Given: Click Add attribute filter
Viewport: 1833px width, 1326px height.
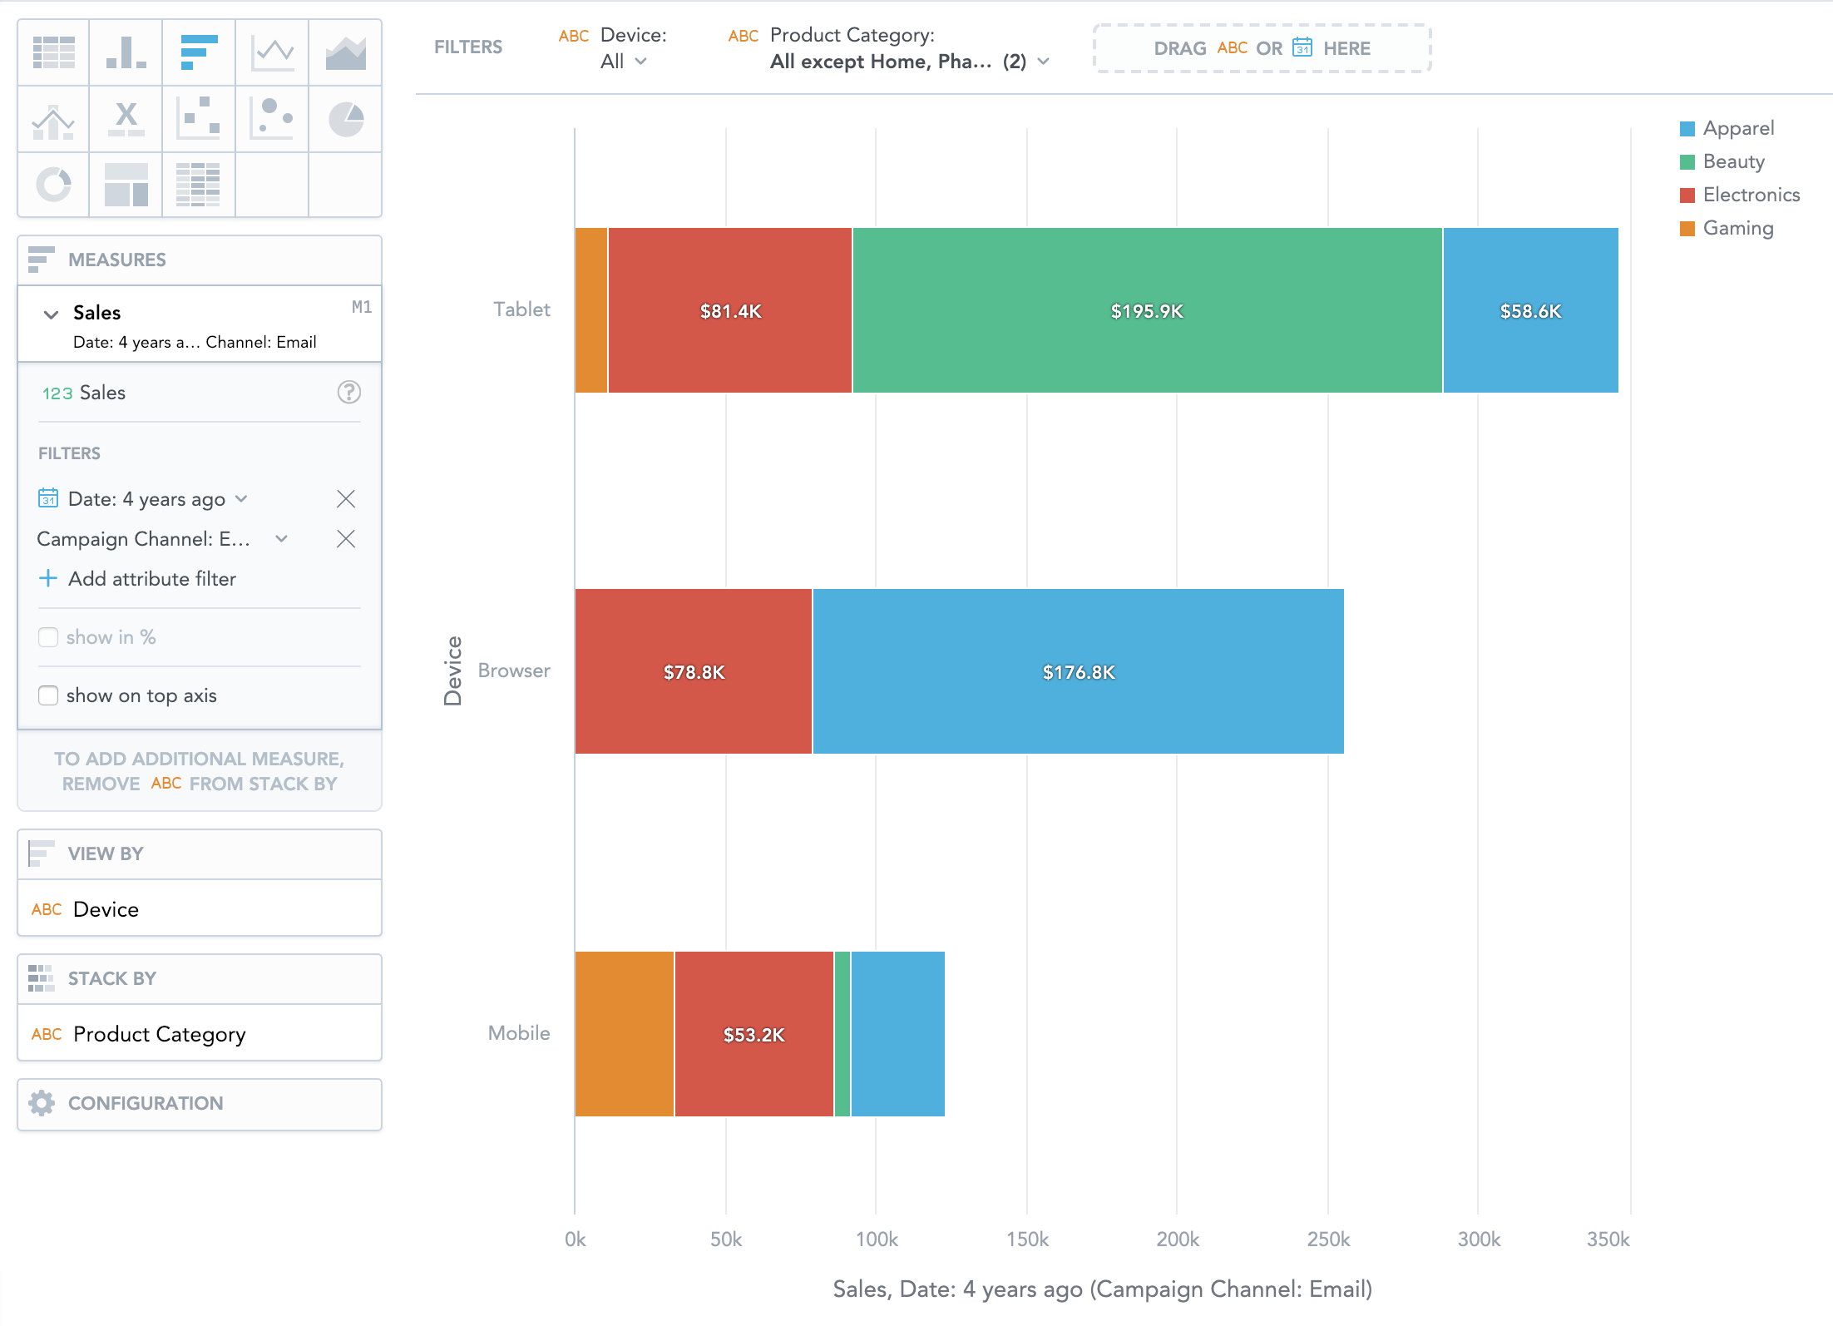Looking at the screenshot, I should pyautogui.click(x=138, y=579).
